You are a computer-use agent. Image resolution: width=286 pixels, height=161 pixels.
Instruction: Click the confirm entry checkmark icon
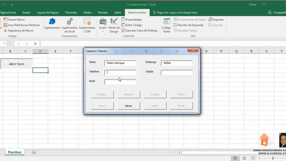click(27, 43)
